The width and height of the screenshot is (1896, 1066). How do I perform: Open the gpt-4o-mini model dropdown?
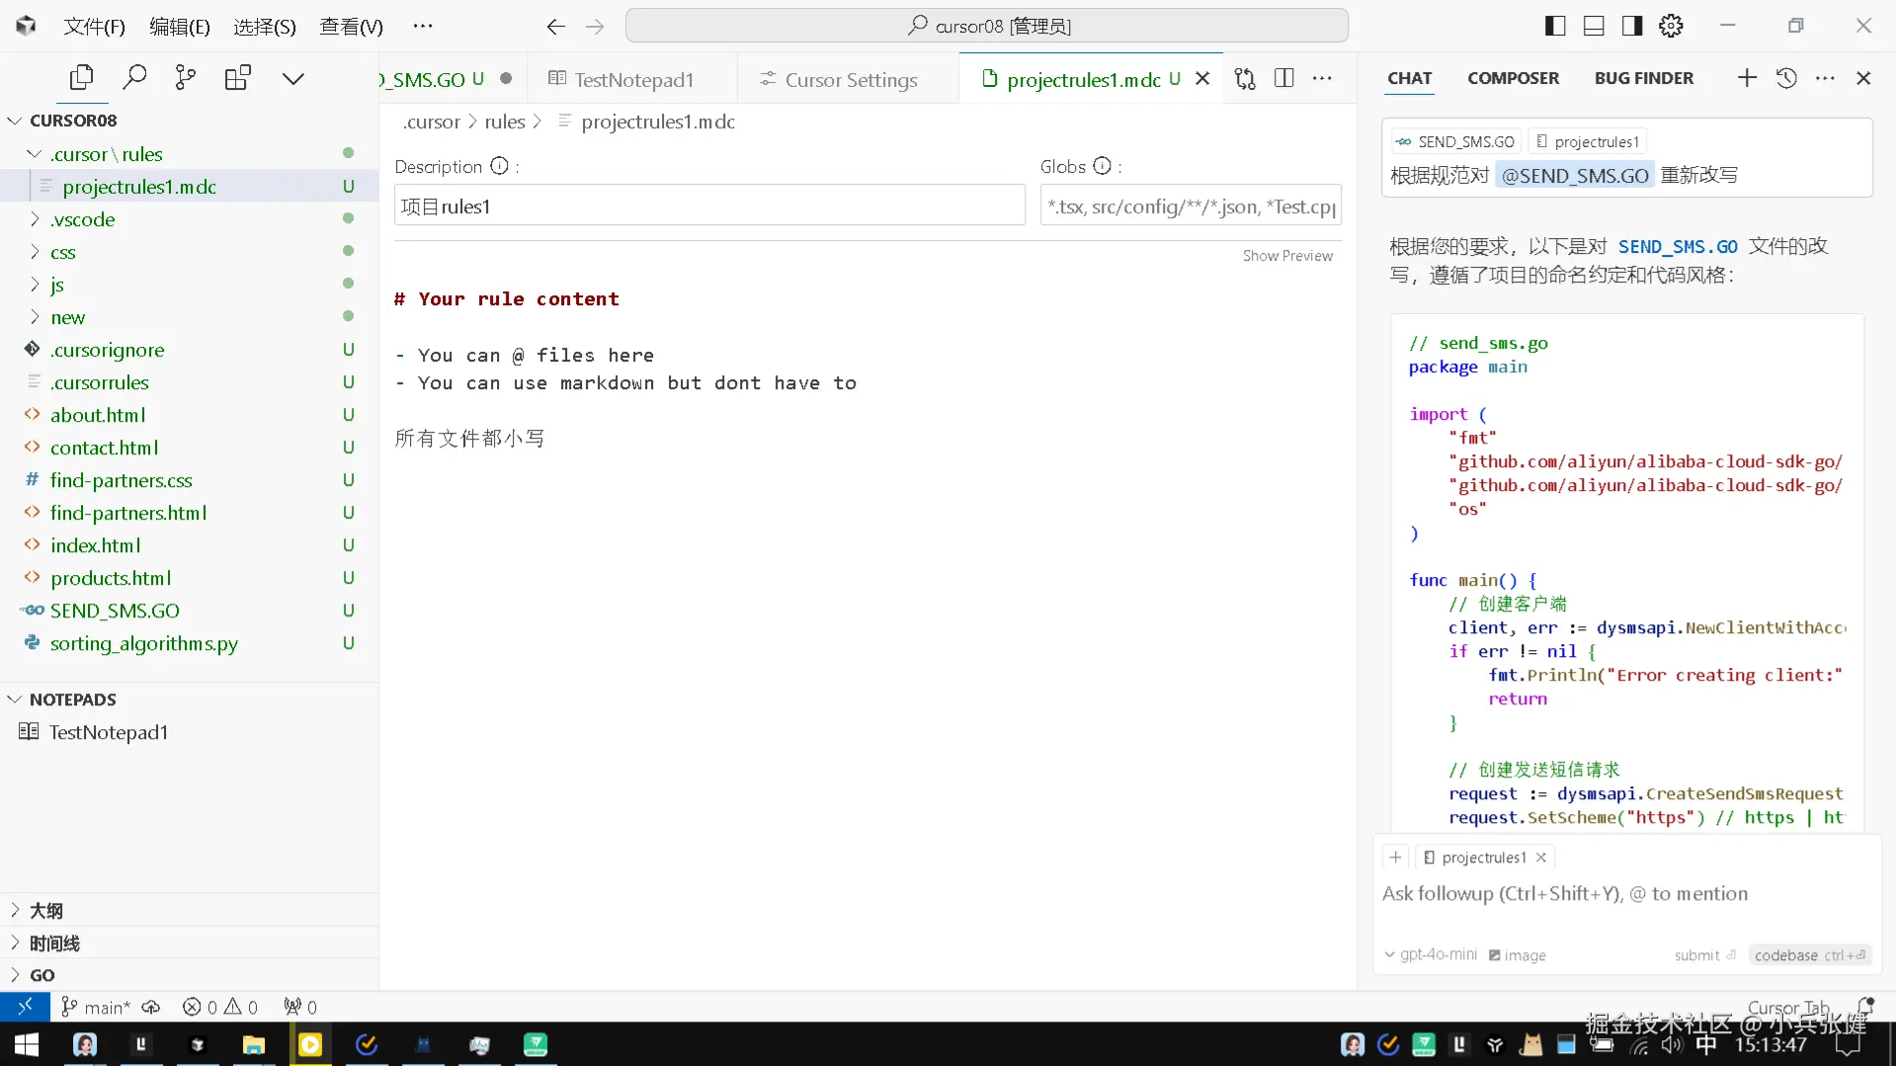point(1431,954)
